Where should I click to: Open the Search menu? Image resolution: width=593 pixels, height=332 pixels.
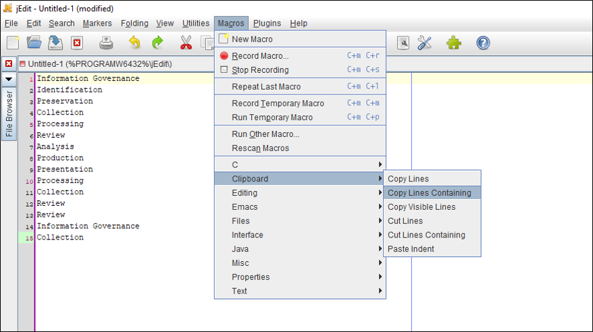(x=61, y=24)
